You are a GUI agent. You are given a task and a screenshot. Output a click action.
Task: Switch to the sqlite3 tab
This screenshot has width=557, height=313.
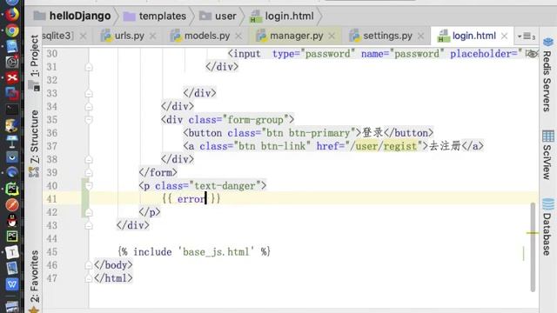[57, 36]
